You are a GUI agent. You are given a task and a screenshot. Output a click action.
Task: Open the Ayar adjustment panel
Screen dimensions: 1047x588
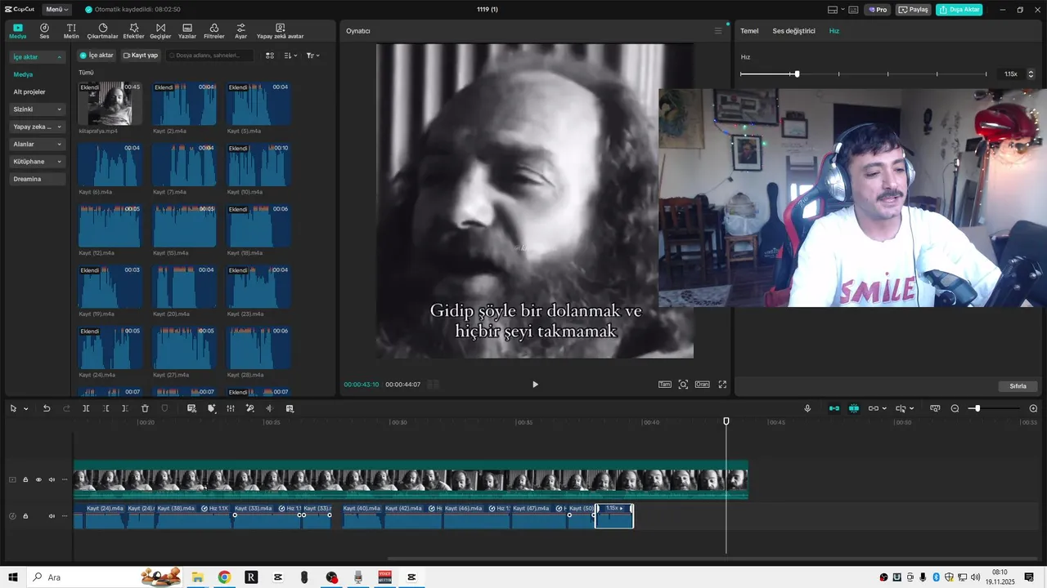click(240, 31)
